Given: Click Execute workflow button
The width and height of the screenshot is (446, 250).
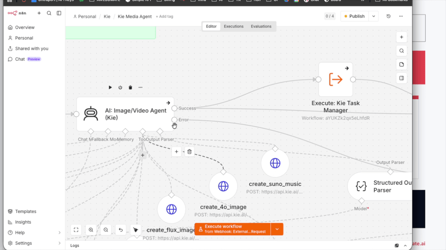Looking at the screenshot, I should [x=233, y=229].
